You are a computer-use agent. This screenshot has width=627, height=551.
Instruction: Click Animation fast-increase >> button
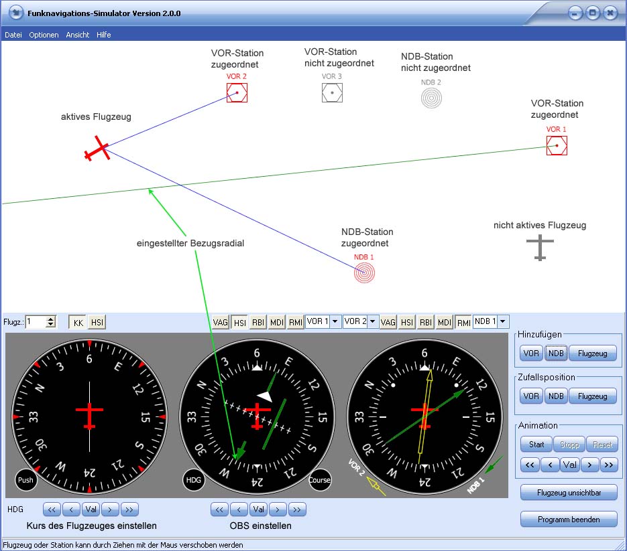tap(609, 465)
